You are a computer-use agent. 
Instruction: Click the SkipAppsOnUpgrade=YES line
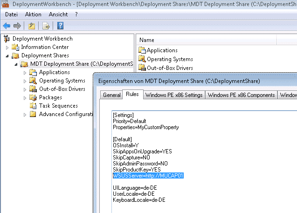[143, 151]
